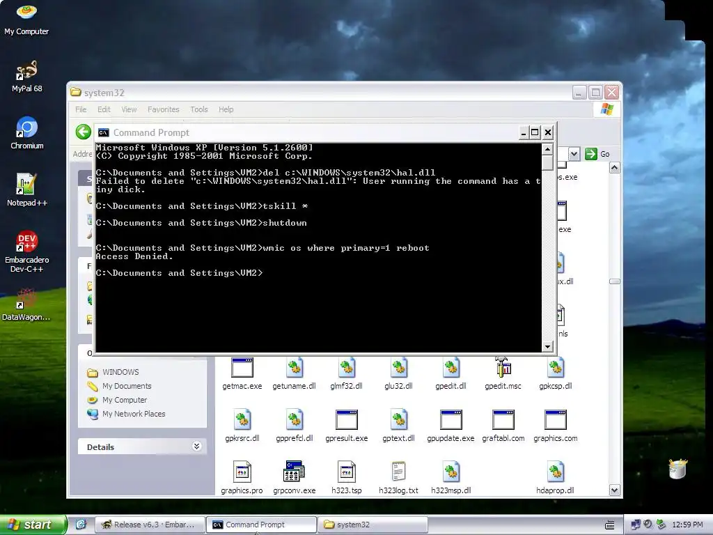The image size is (713, 535).
Task: Open DataWagon desktop shortcut
Action: click(x=26, y=304)
